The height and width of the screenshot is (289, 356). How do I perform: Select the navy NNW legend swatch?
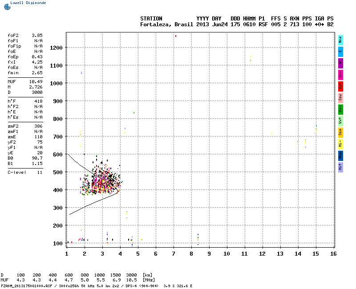340,156
